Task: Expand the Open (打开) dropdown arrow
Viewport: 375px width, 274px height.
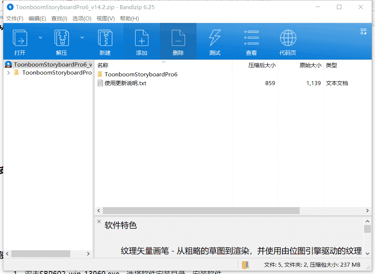Action: [40, 38]
